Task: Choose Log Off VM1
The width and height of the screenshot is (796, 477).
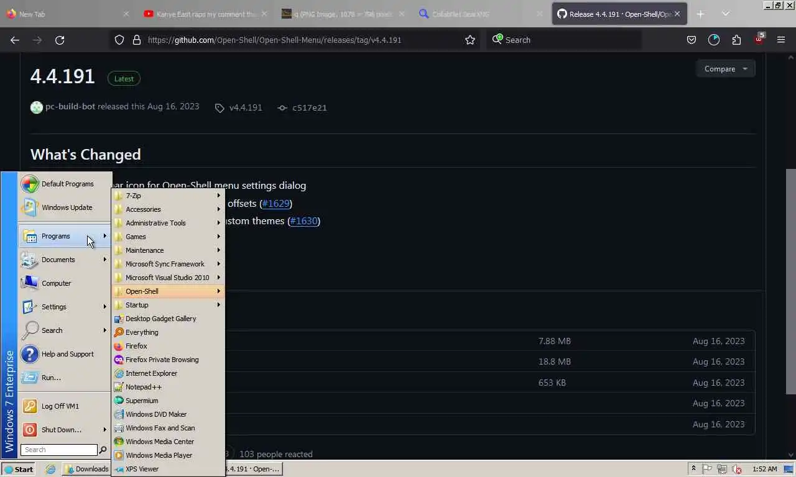Action: (x=65, y=406)
